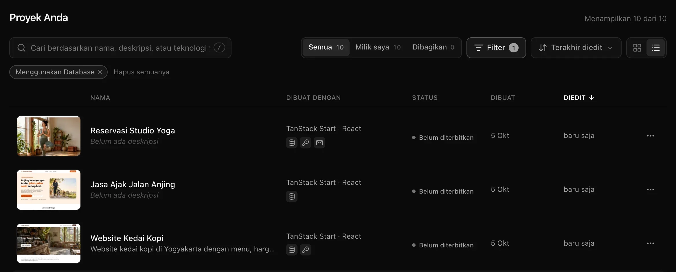This screenshot has width=676, height=272.
Task: Click the DIBUAT column header
Action: click(503, 98)
